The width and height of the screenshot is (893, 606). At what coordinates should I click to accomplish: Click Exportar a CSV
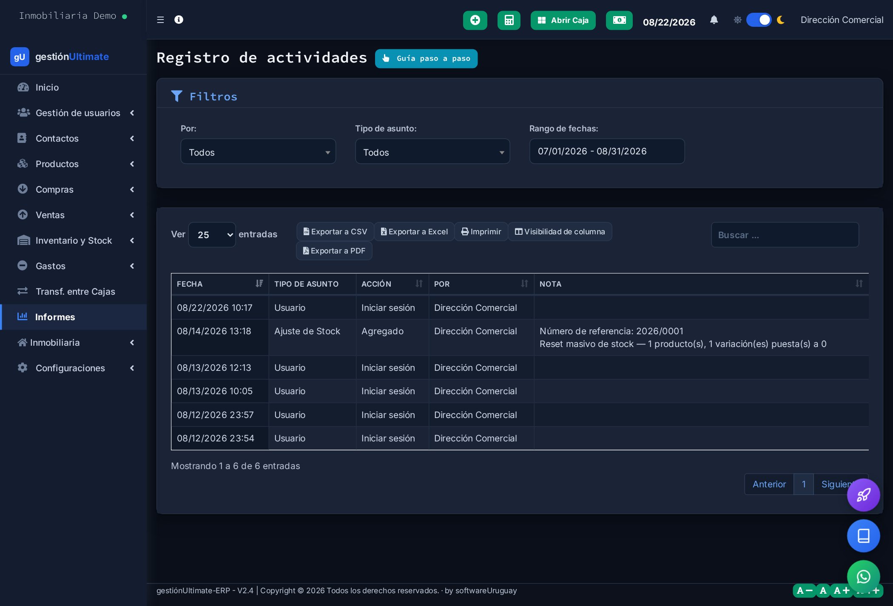335,232
